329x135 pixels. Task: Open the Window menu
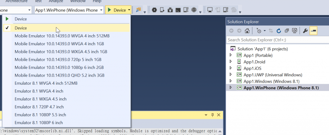click(x=78, y=1)
